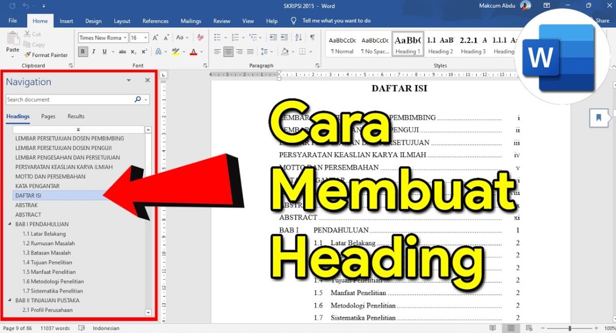Viewport: 616px width, 333px height.
Task: Enable Underline formatting
Action: (x=104, y=51)
